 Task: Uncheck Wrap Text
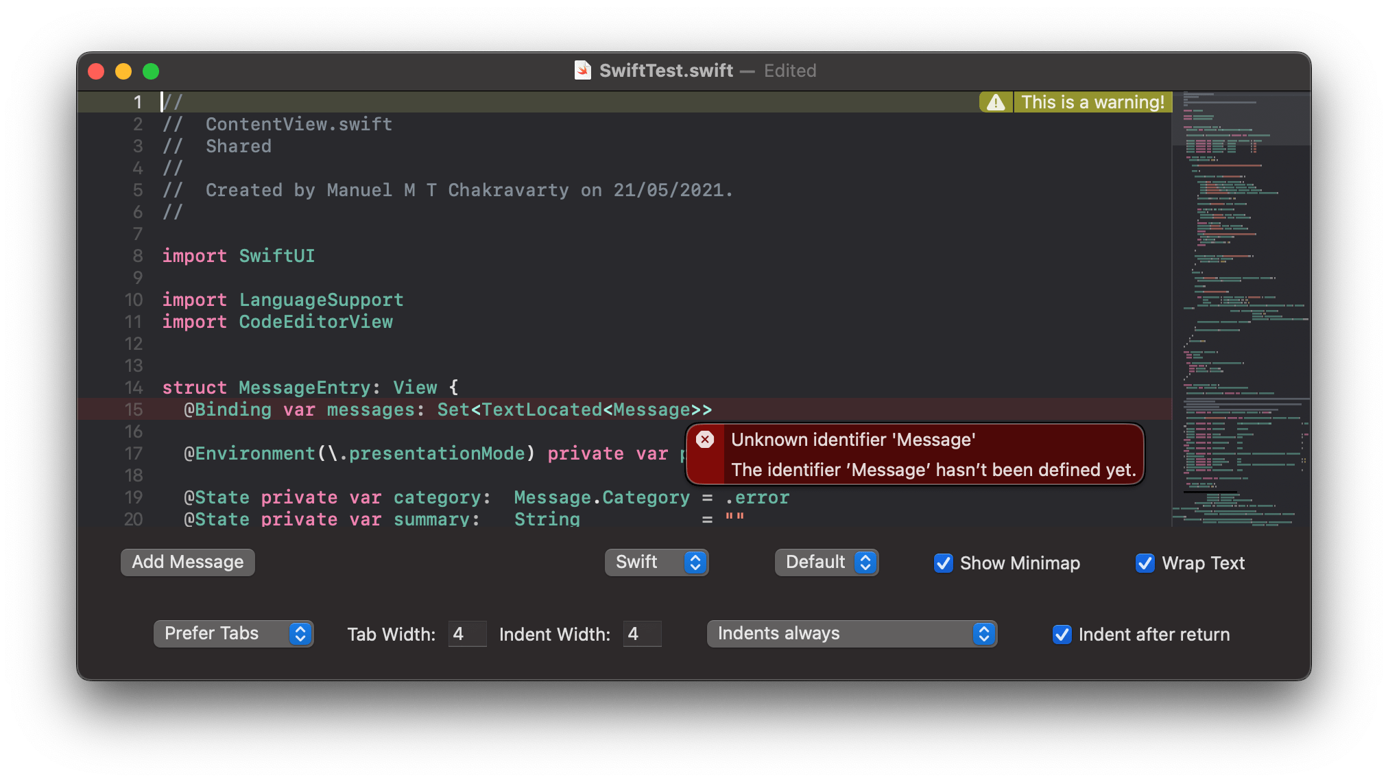coord(1145,563)
